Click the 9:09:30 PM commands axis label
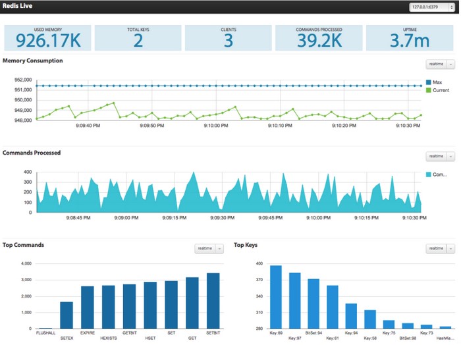 click(x=223, y=218)
